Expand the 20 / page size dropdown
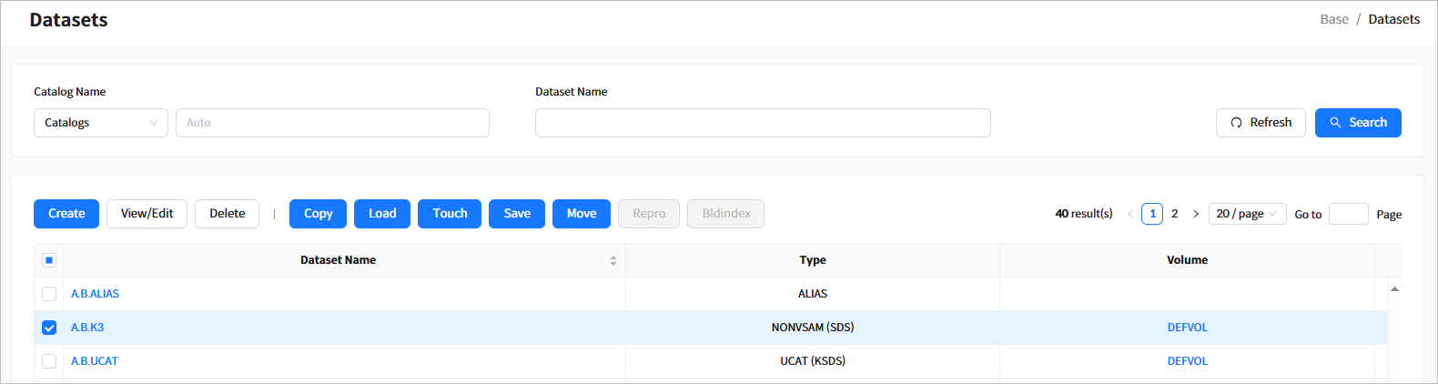The height and width of the screenshot is (384, 1438). tap(1246, 214)
